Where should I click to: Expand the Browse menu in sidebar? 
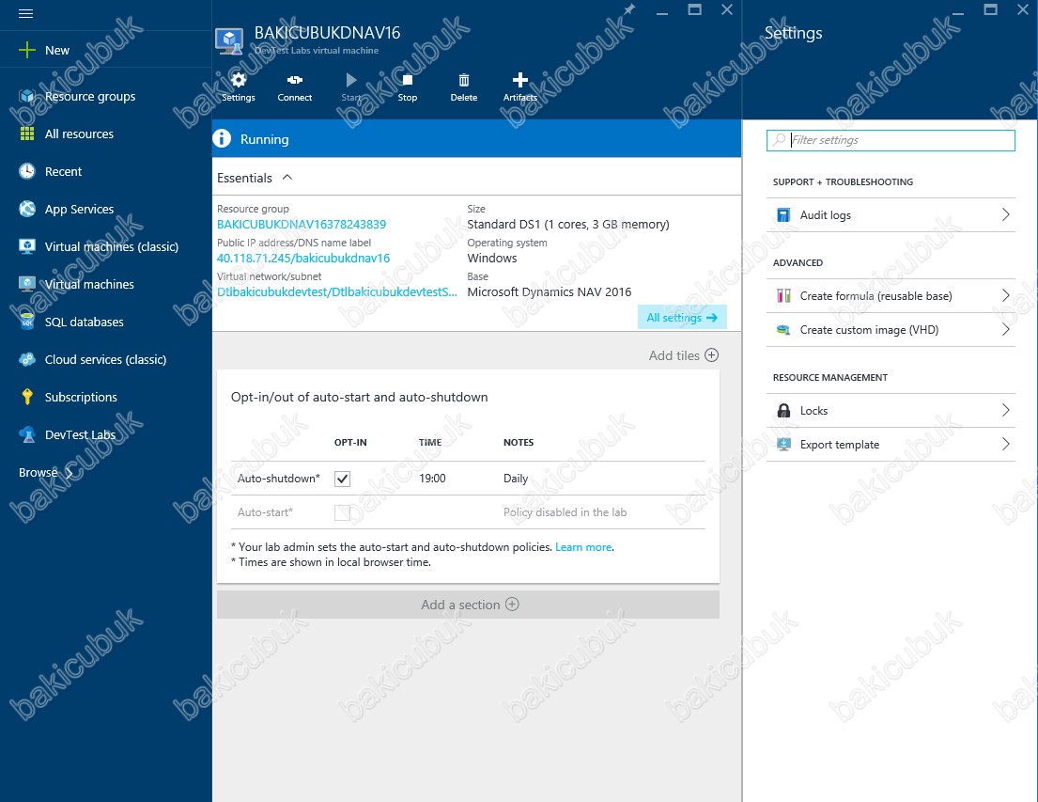(46, 472)
